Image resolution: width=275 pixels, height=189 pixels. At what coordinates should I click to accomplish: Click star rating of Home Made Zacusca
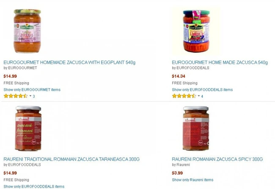184,96
